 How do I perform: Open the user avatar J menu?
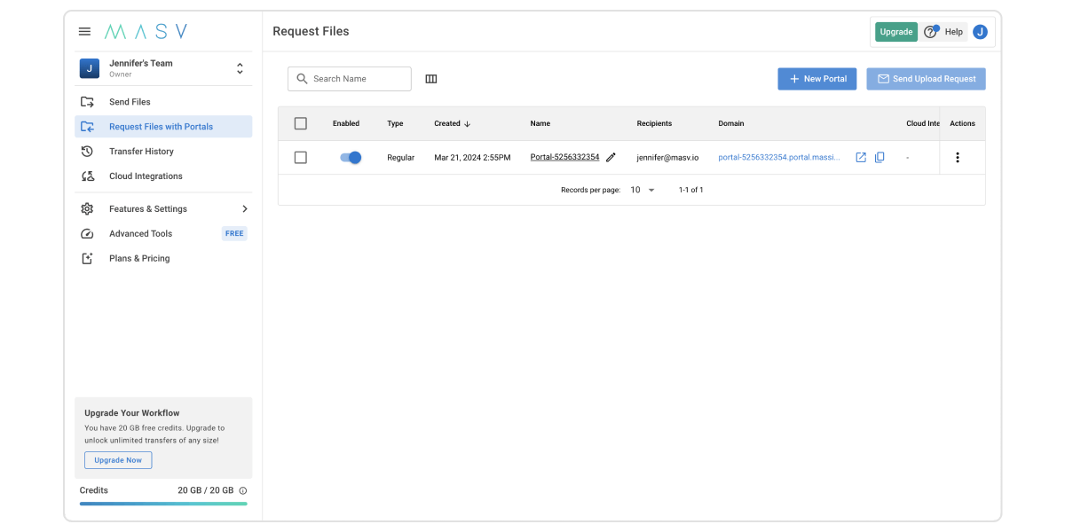point(980,32)
